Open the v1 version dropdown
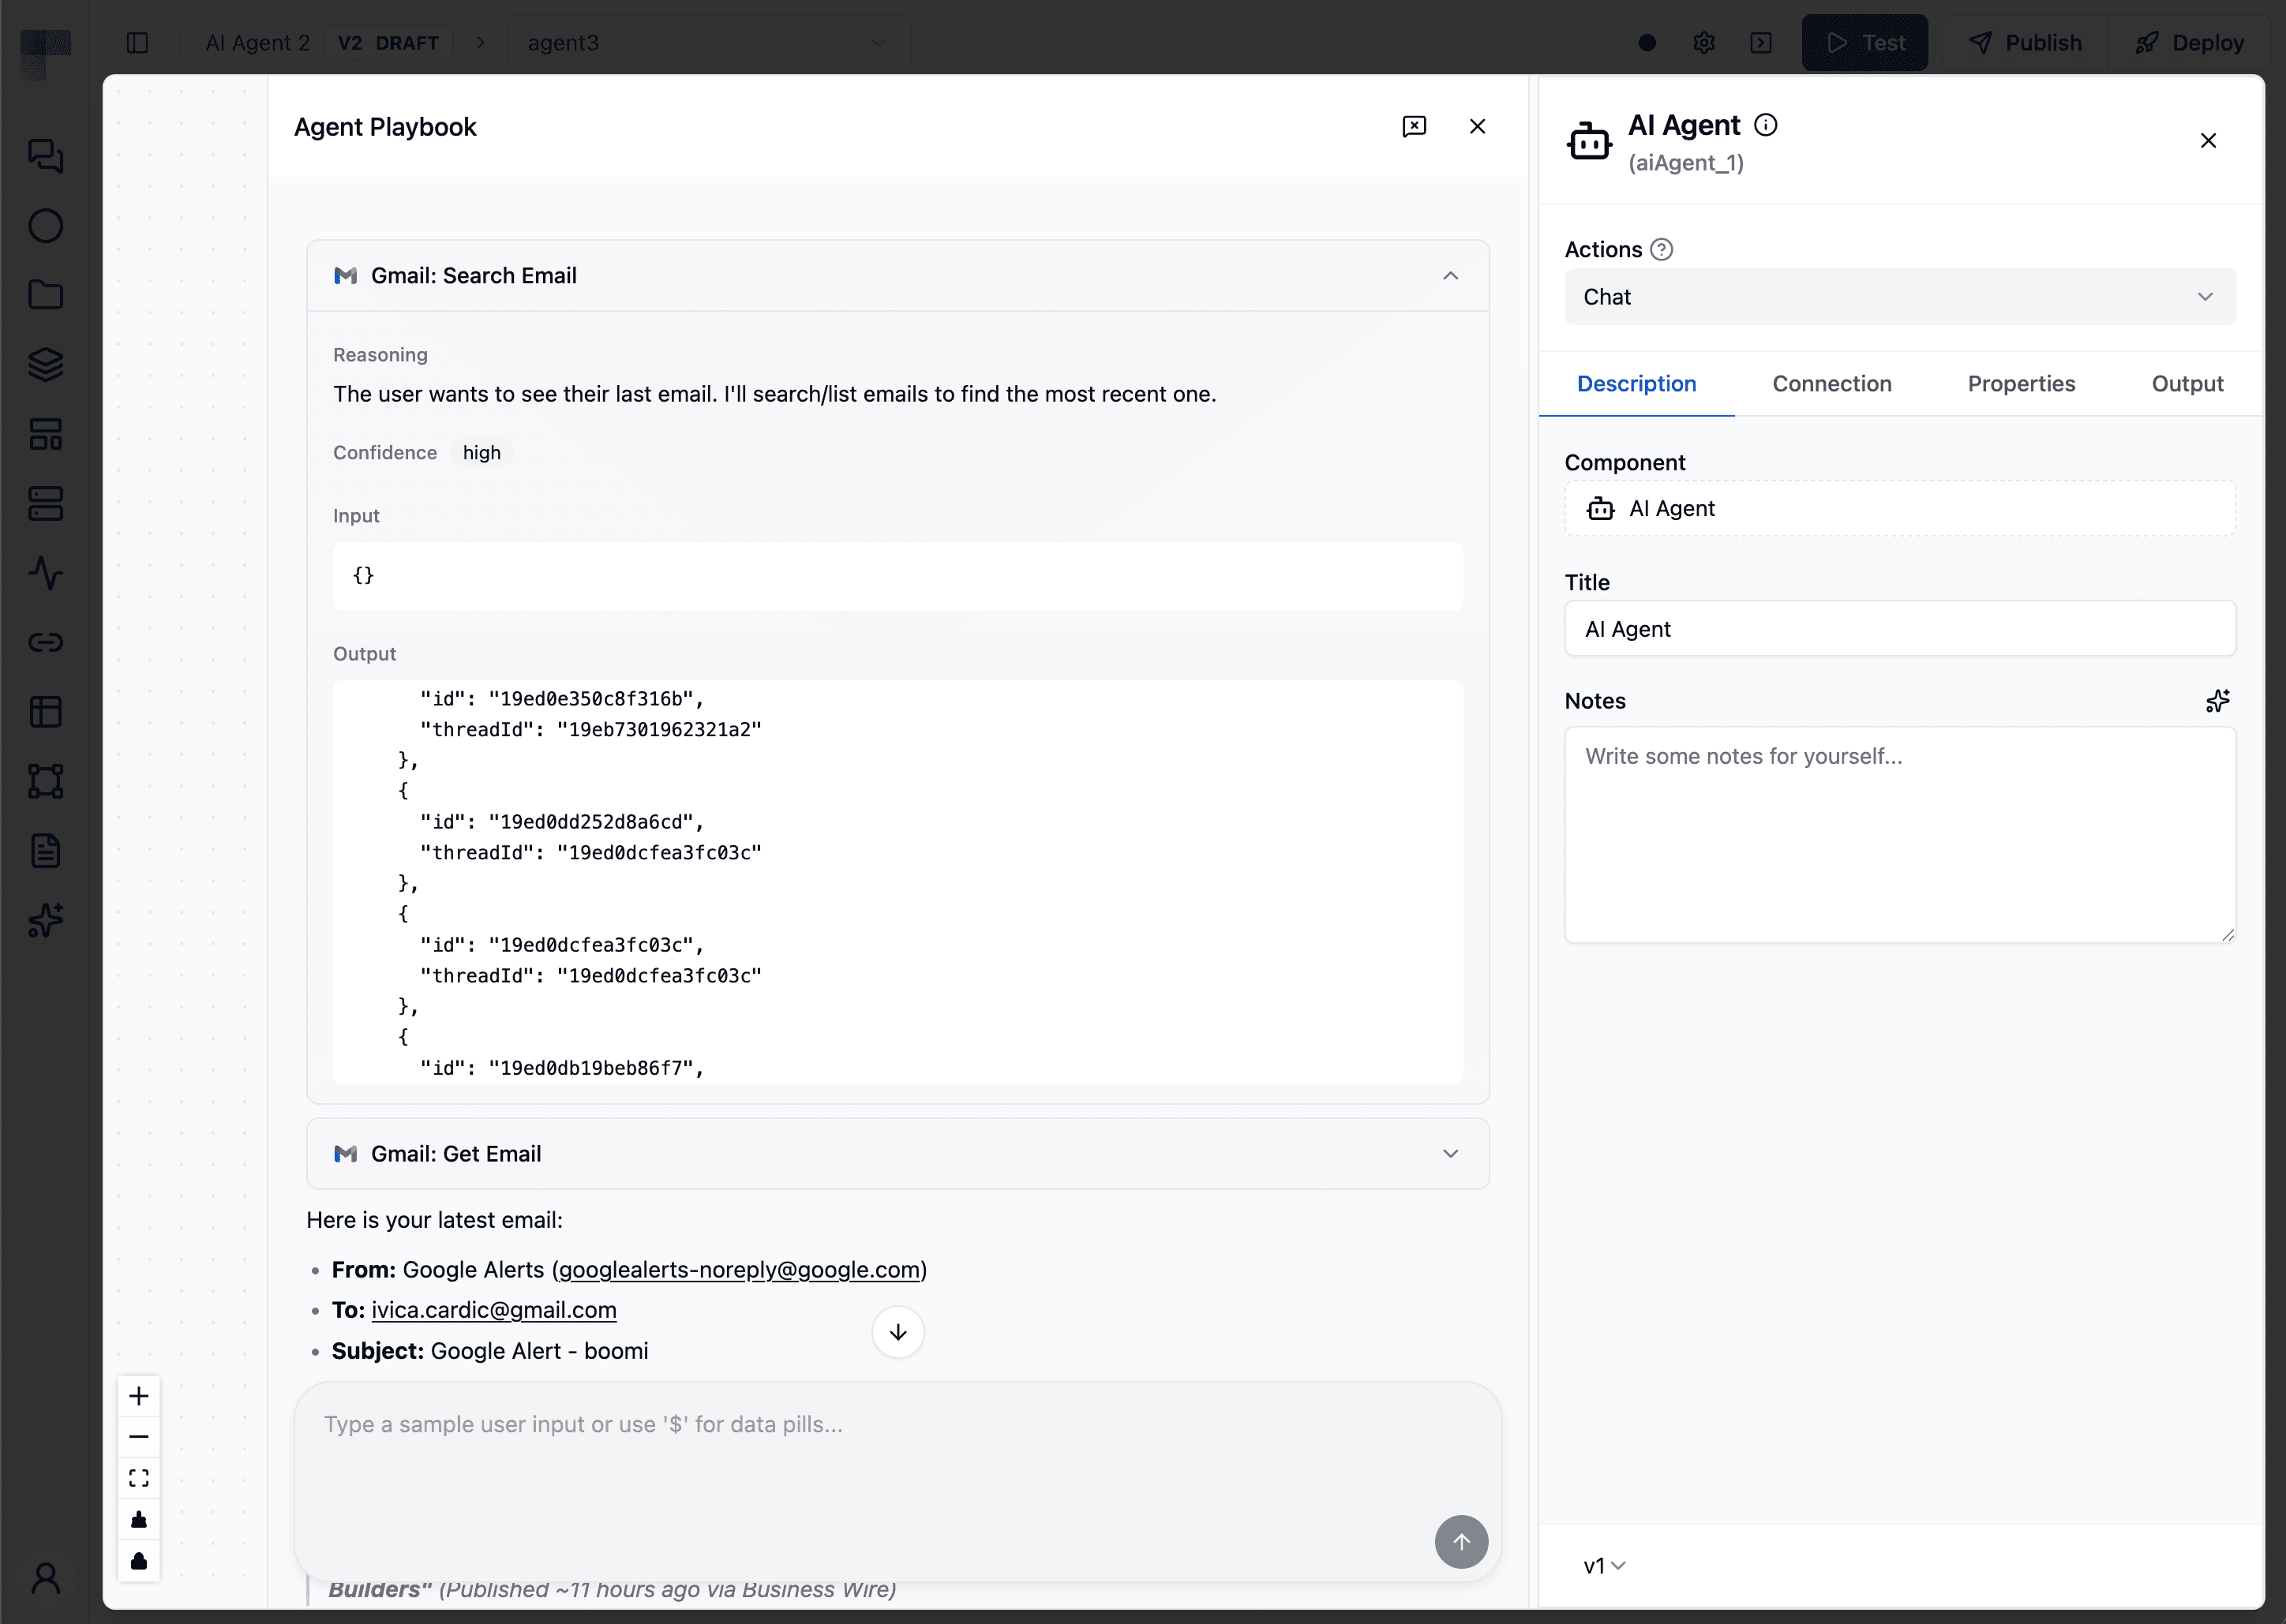2286x1624 pixels. pos(1605,1566)
